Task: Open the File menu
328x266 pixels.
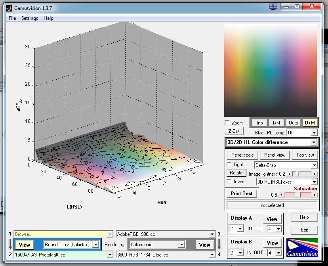Action: (12, 18)
